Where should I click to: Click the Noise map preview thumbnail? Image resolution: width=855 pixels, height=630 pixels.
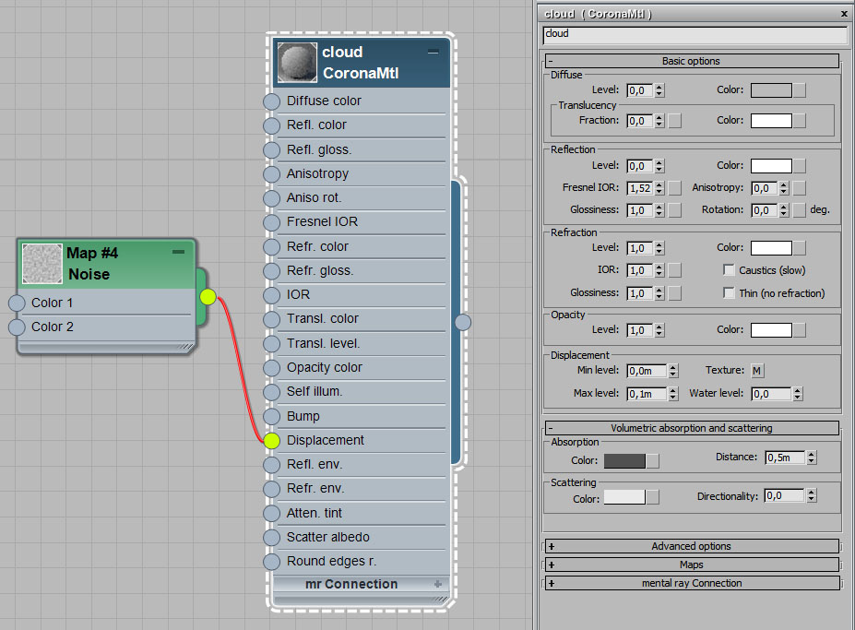coord(42,263)
